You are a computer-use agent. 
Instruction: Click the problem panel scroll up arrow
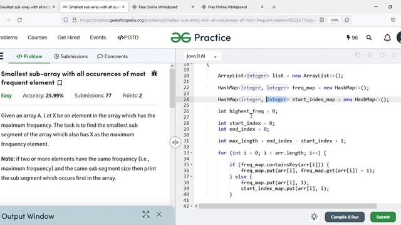point(172,66)
